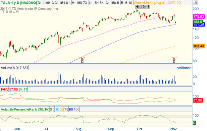This screenshot has height=131, width=207.
Task: Click the TSLA 1 y D [NASDAQ] title
Action: (x=19, y=3)
